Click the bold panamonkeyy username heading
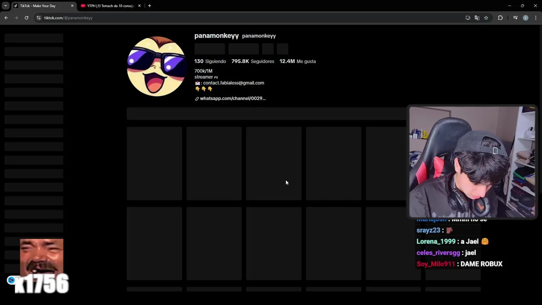The height and width of the screenshot is (305, 542). (216, 36)
